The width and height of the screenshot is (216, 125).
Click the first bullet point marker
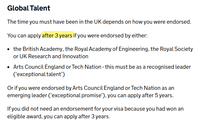point(9,49)
